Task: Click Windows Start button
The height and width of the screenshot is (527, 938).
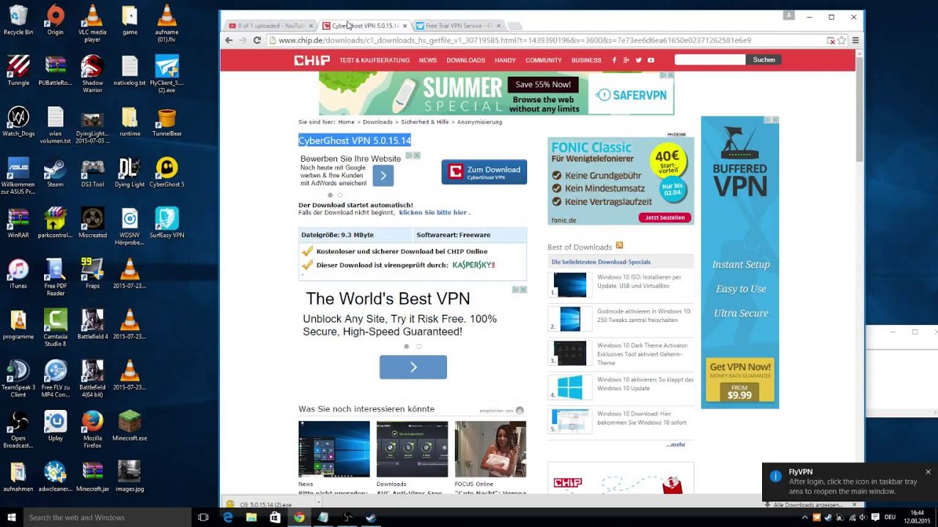Action: pos(11,517)
